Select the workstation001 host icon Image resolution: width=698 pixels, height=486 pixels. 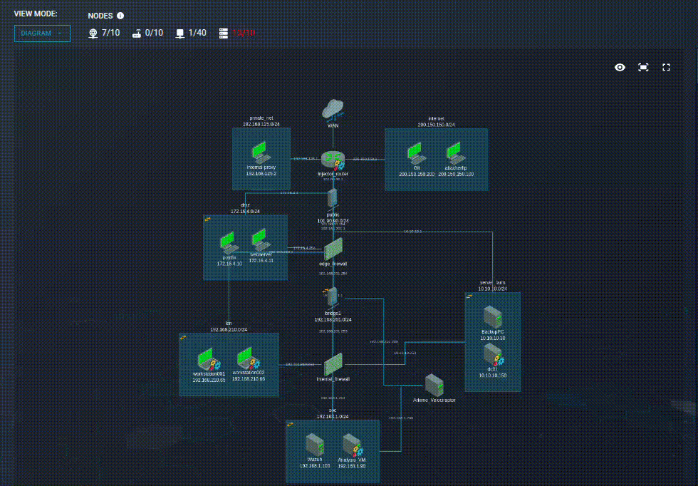(208, 359)
